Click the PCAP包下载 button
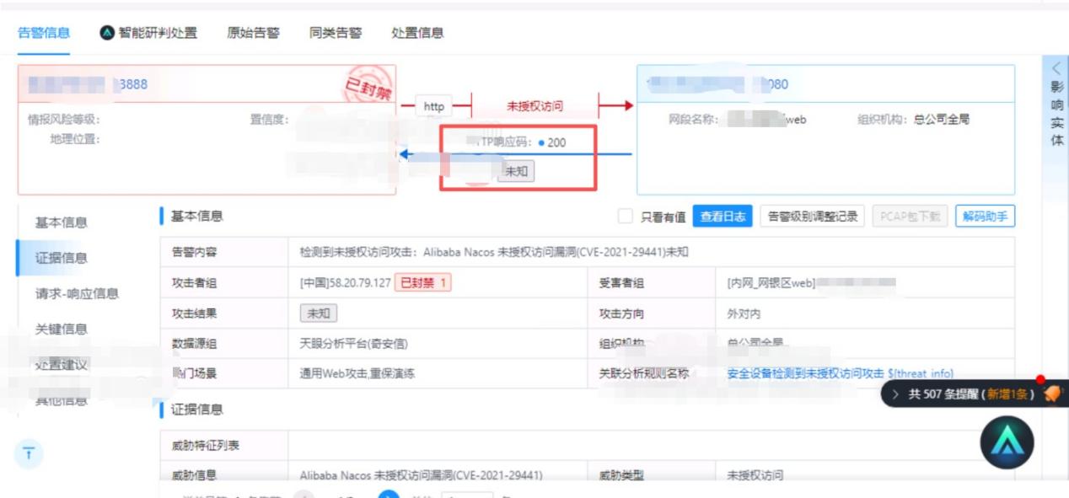 coord(911,217)
